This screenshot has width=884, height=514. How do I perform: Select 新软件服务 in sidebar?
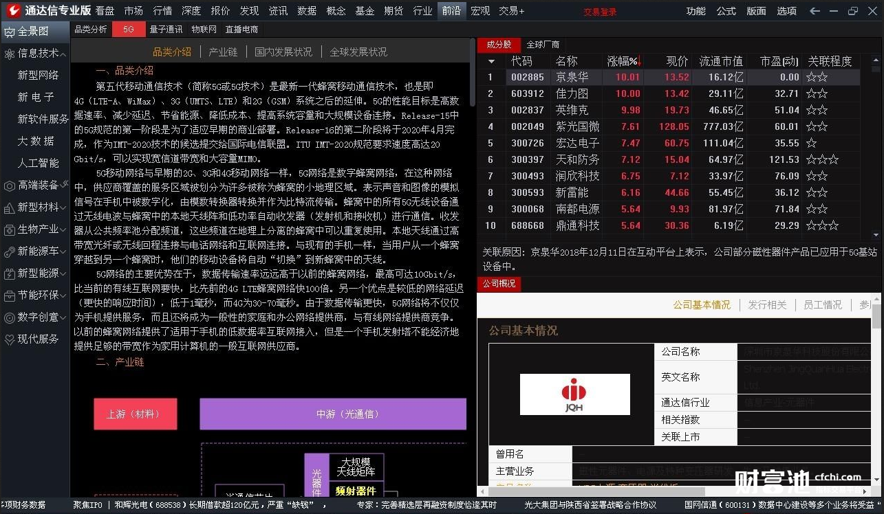point(43,120)
